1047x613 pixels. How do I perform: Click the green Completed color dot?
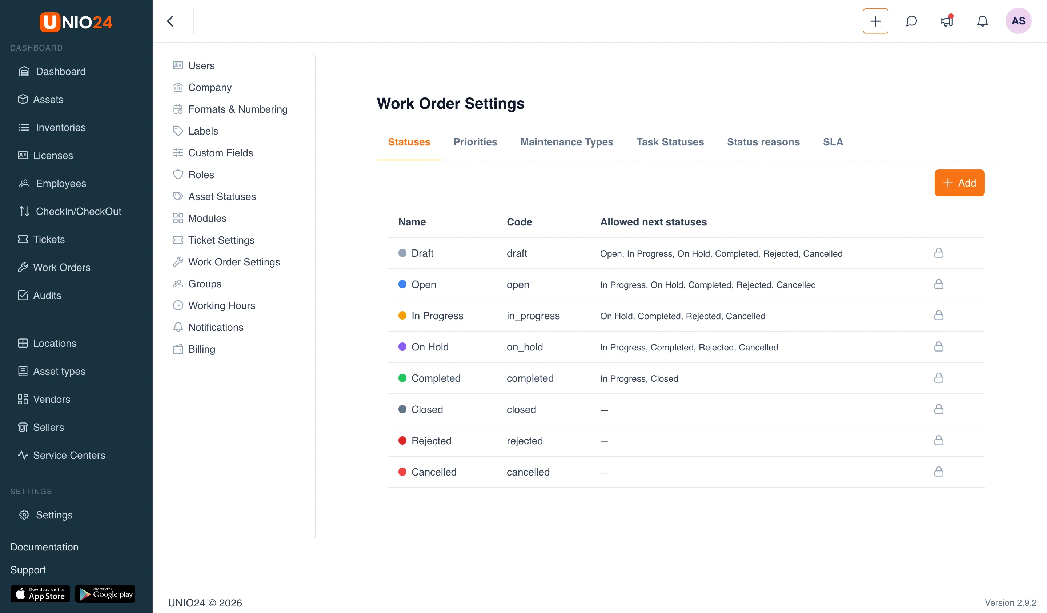[x=402, y=378]
